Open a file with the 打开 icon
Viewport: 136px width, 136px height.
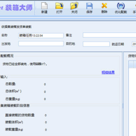59,8
